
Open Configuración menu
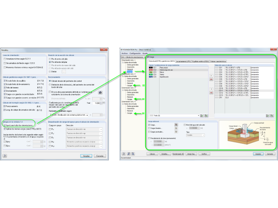point(135,53)
